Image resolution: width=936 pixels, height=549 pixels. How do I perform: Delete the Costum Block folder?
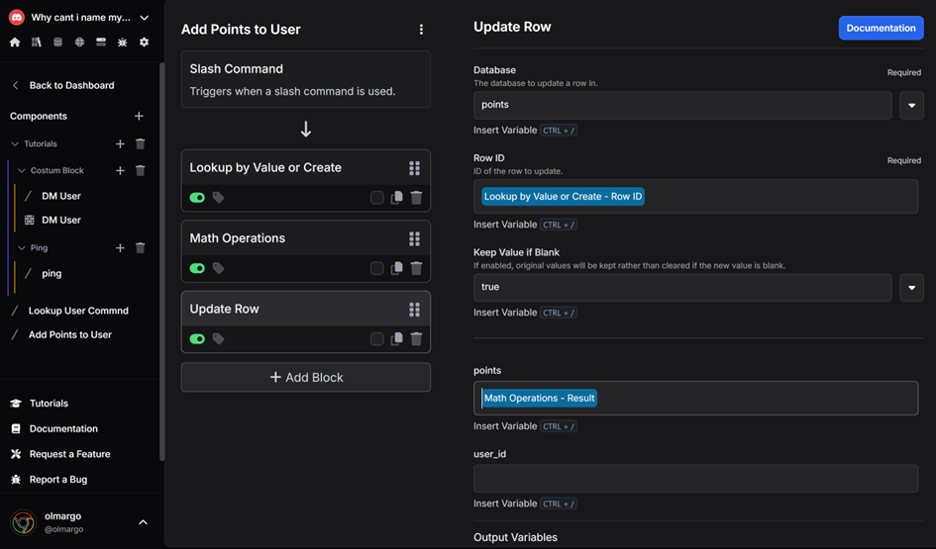point(141,170)
